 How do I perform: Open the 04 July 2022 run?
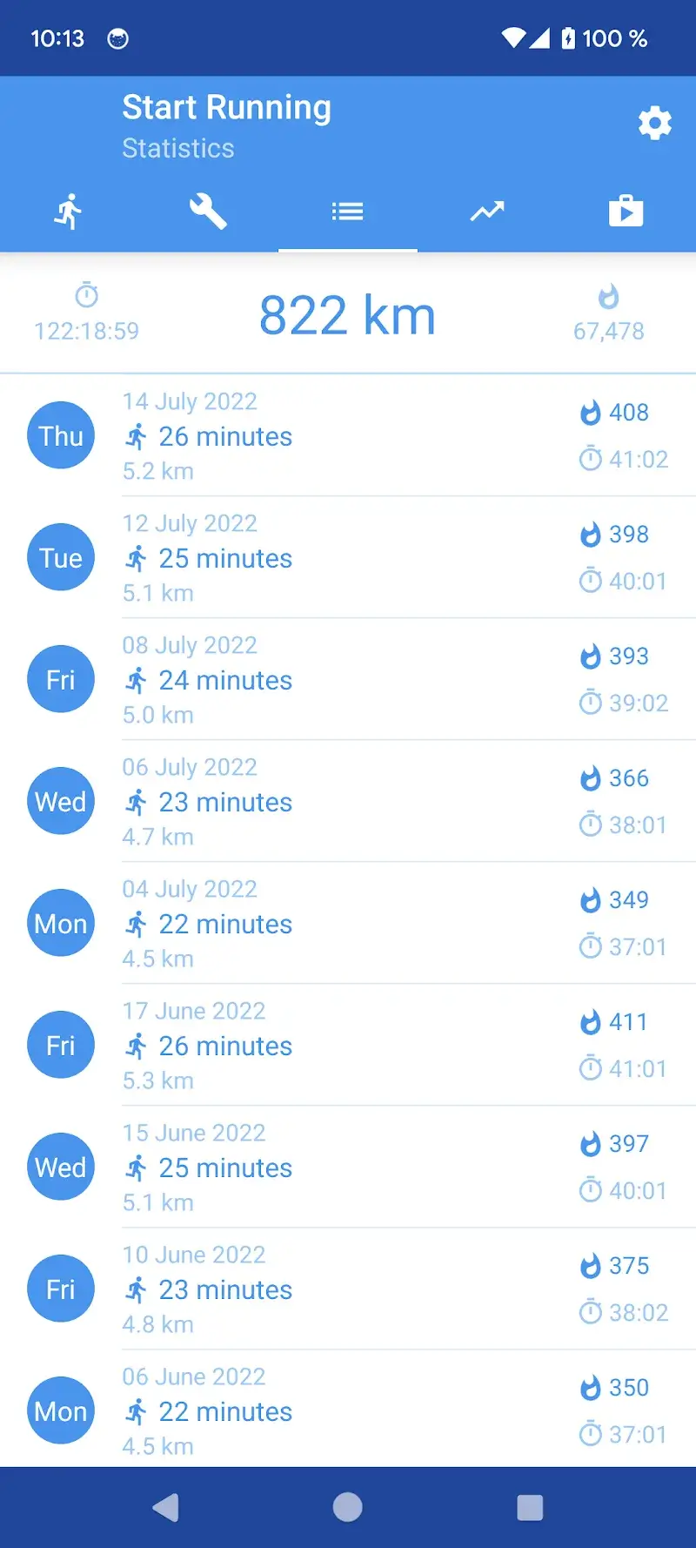[x=348, y=923]
